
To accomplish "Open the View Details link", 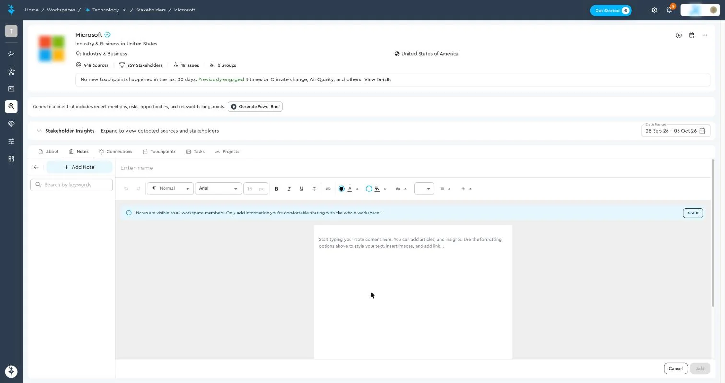I will point(378,80).
